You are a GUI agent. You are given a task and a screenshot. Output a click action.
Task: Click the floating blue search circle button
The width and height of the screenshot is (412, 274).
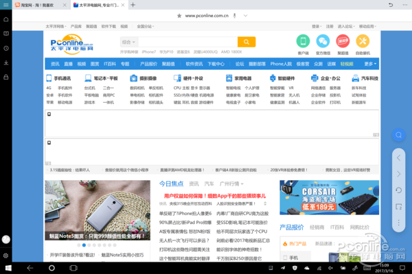398,135
